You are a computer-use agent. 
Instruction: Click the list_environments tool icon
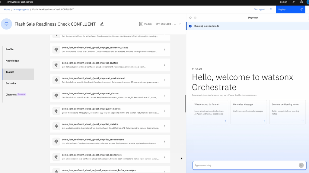[56, 142]
